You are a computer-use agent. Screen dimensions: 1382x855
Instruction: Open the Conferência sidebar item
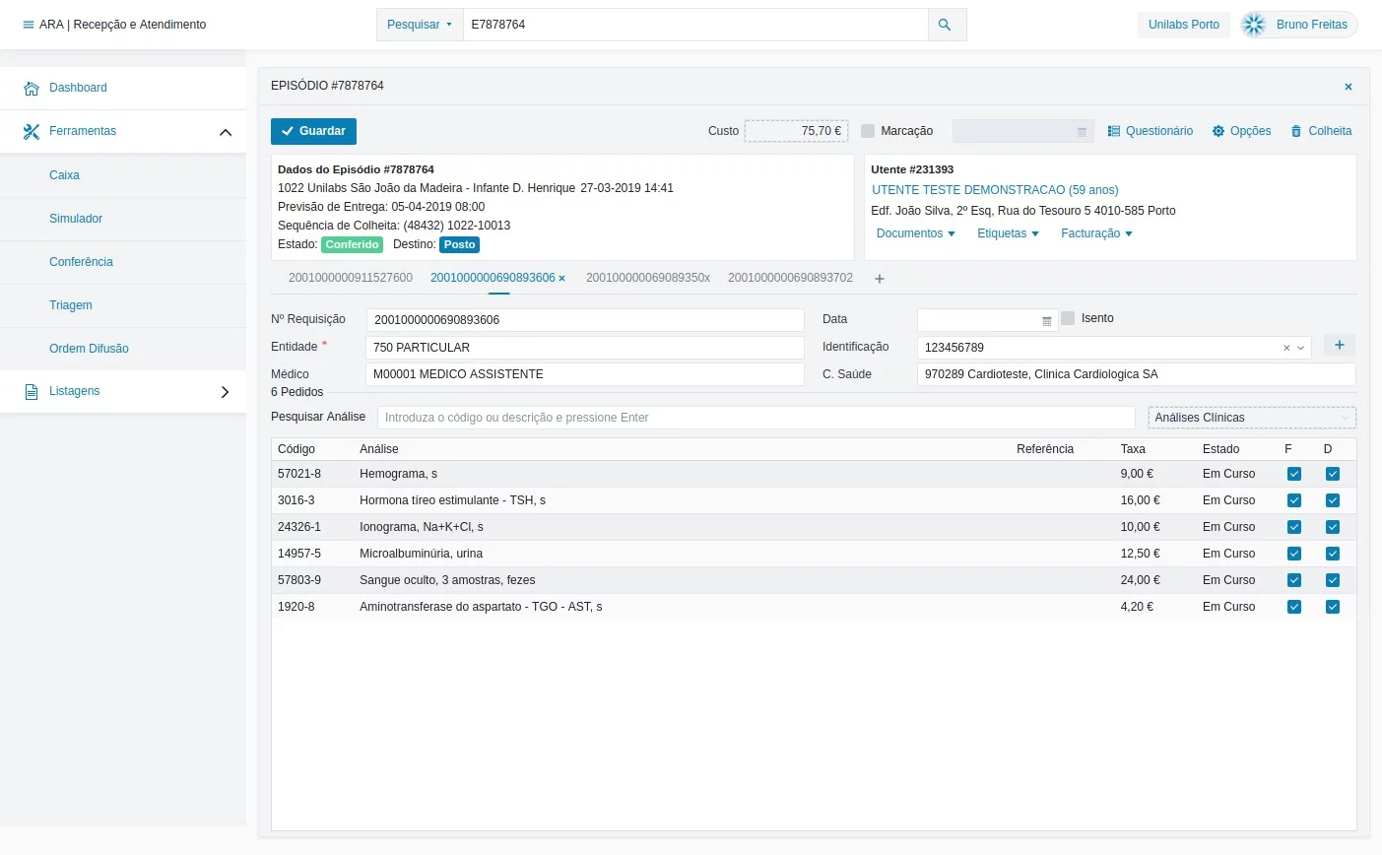click(81, 262)
